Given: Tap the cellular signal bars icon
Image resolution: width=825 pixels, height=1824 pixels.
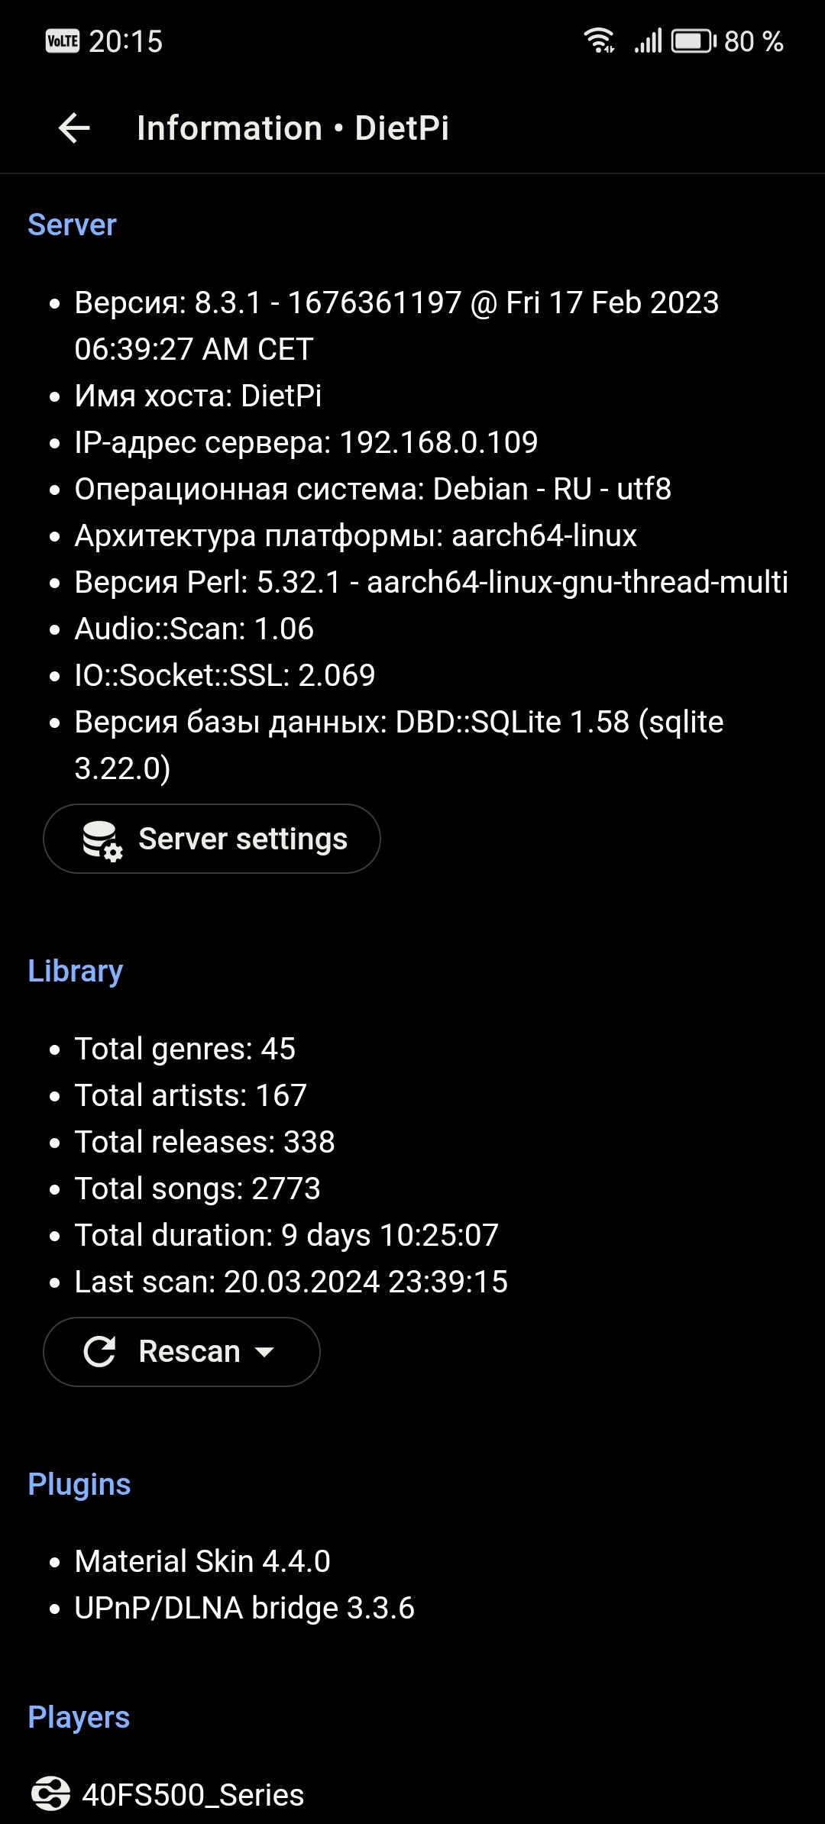Looking at the screenshot, I should click(x=648, y=40).
